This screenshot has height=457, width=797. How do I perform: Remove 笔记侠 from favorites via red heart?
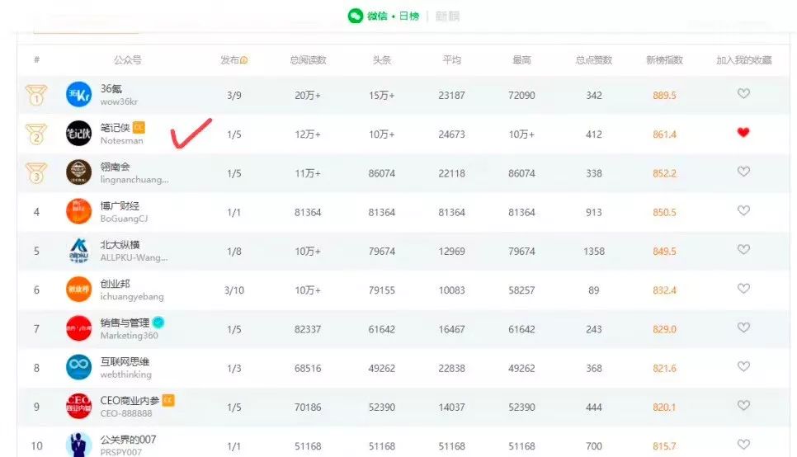coord(743,133)
